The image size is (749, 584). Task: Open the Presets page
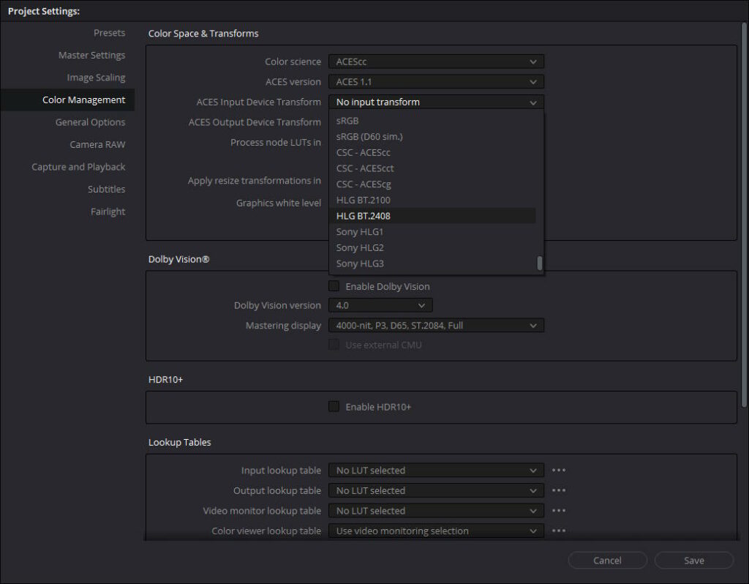[x=109, y=32]
